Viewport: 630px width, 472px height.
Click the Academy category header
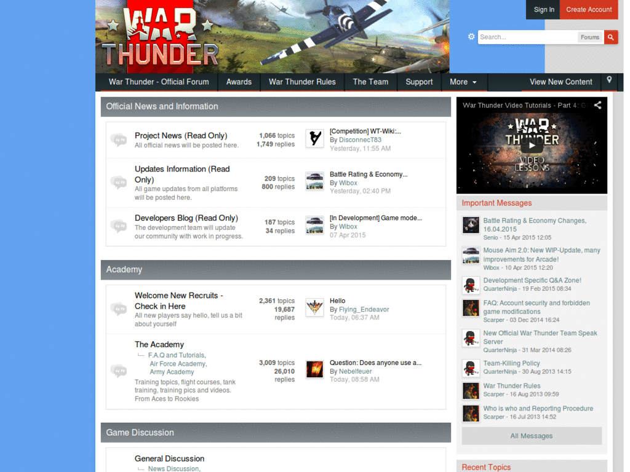[276, 270]
